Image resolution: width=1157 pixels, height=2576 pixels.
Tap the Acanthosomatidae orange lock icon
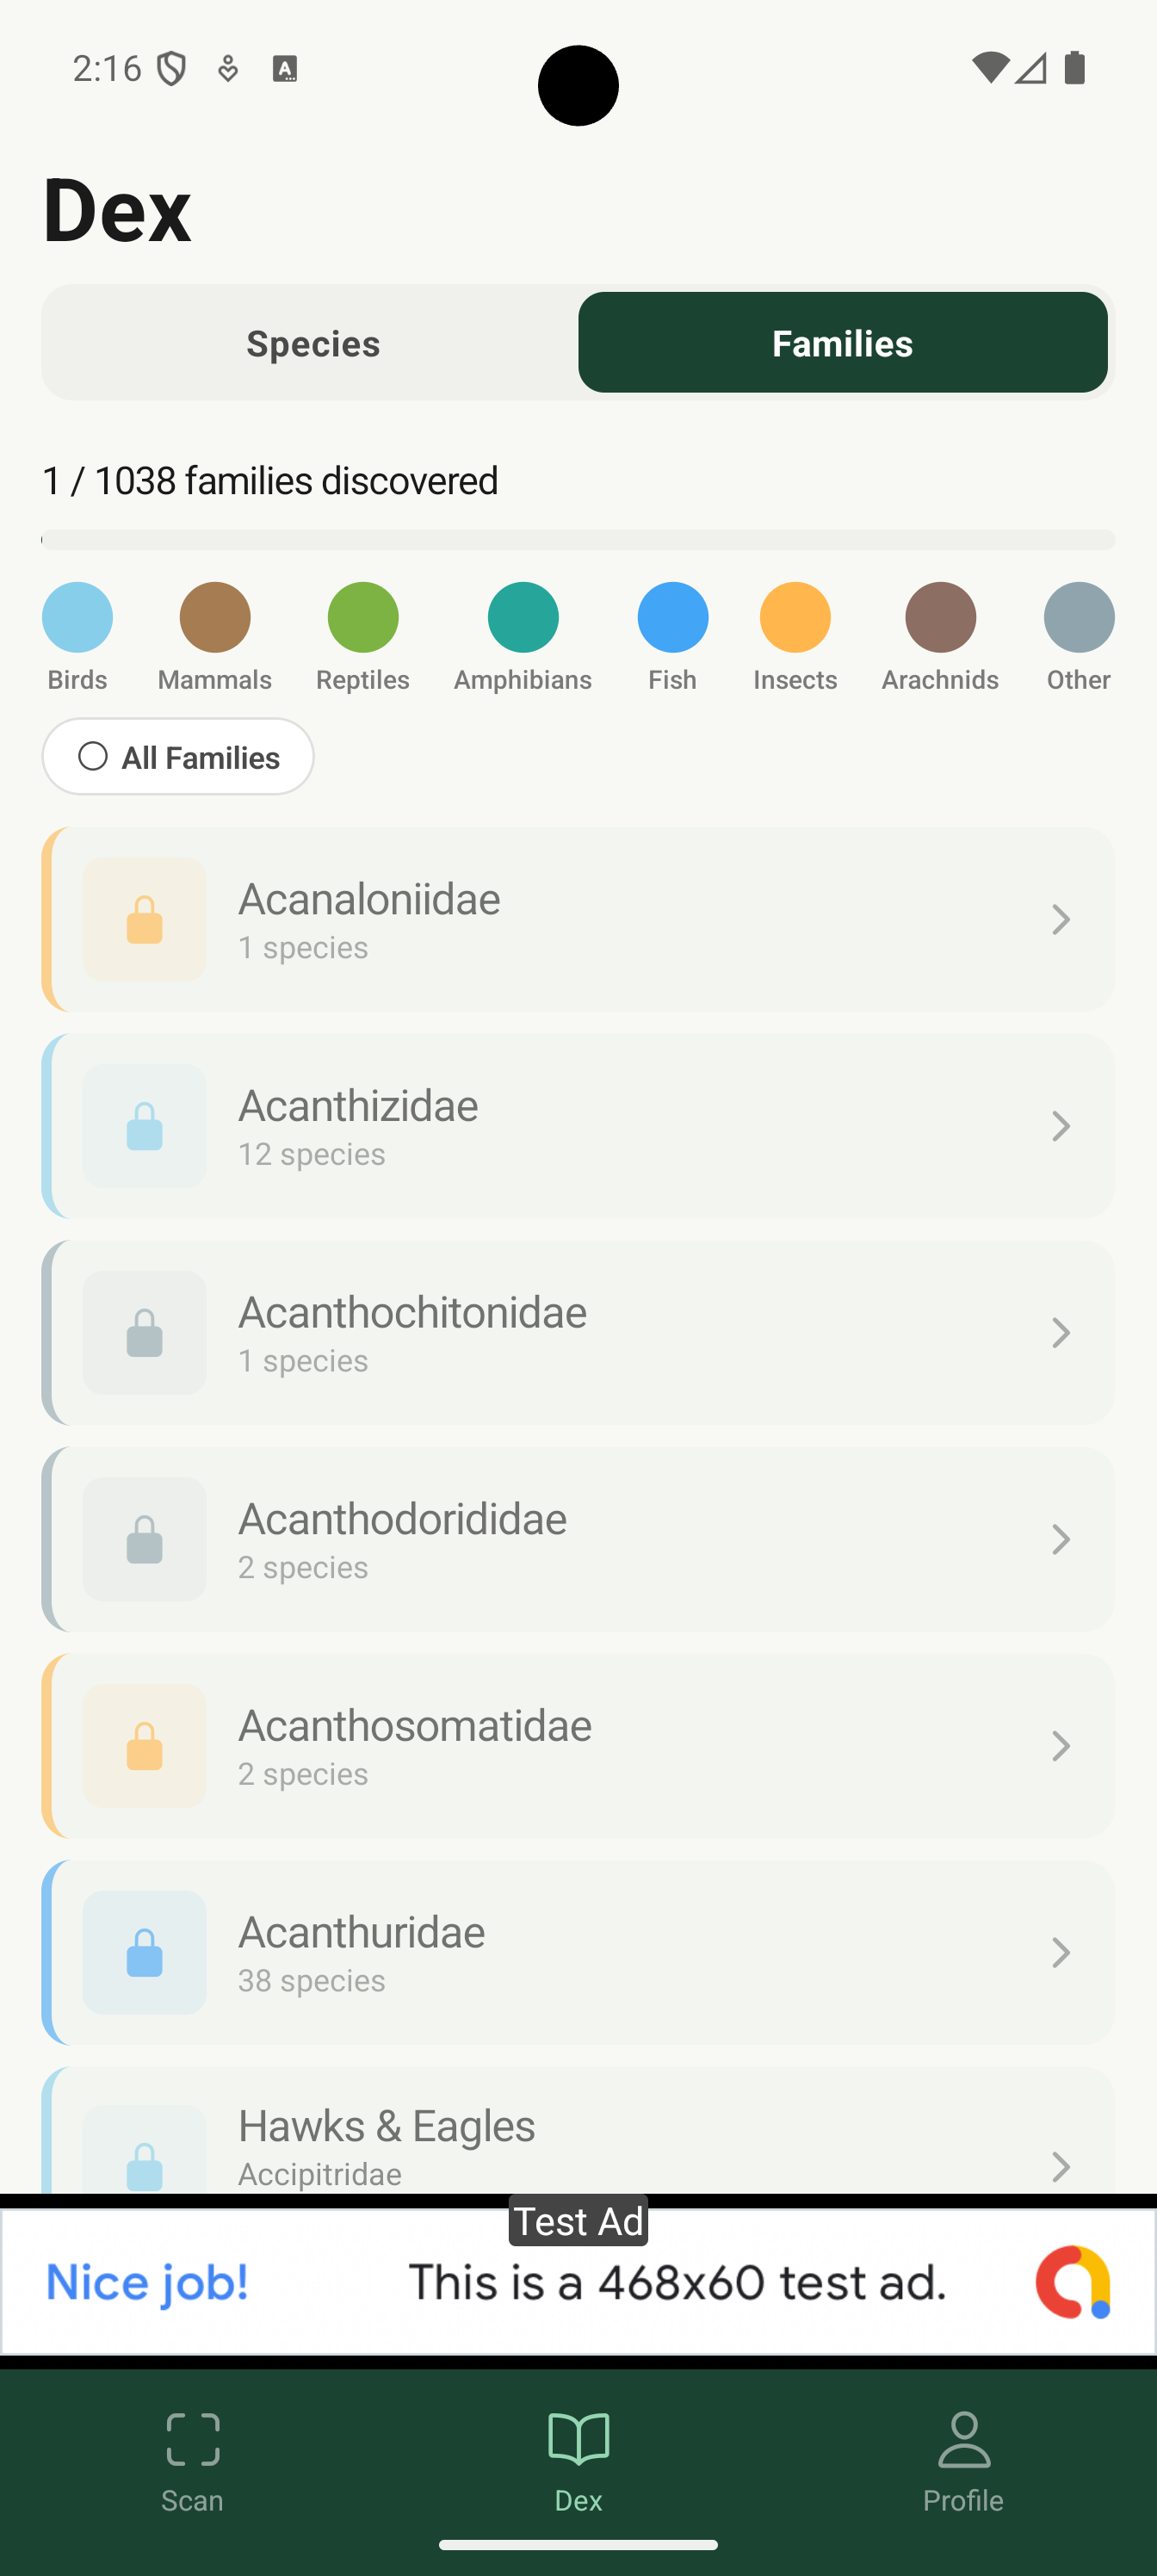145,1745
